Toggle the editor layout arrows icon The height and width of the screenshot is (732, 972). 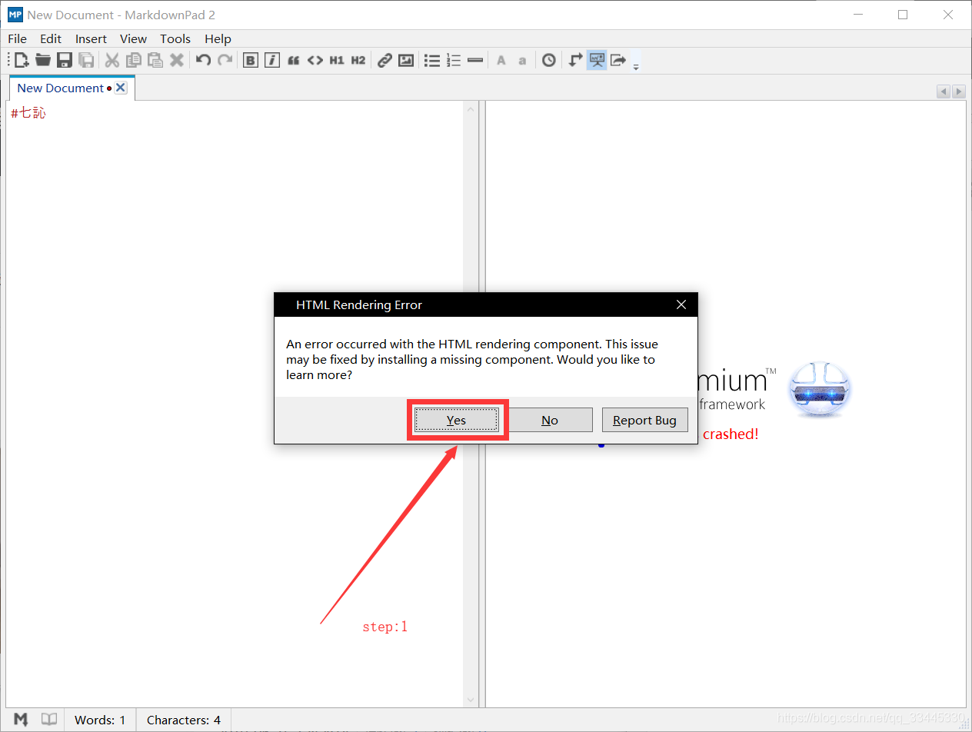point(575,60)
